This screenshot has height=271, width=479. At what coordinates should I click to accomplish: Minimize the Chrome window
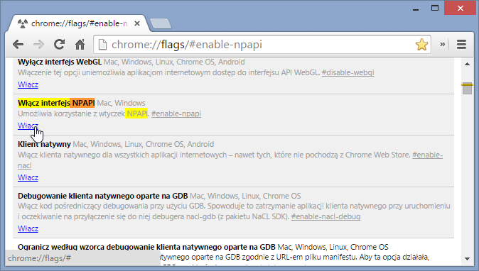point(416,9)
